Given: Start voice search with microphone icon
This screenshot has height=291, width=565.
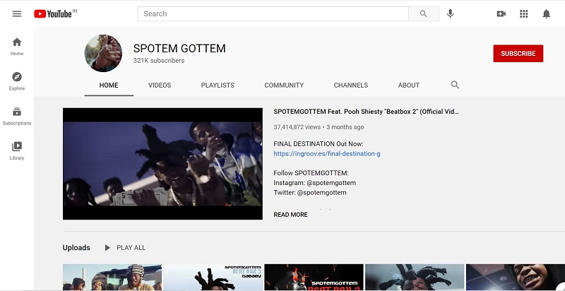Looking at the screenshot, I should (x=450, y=13).
